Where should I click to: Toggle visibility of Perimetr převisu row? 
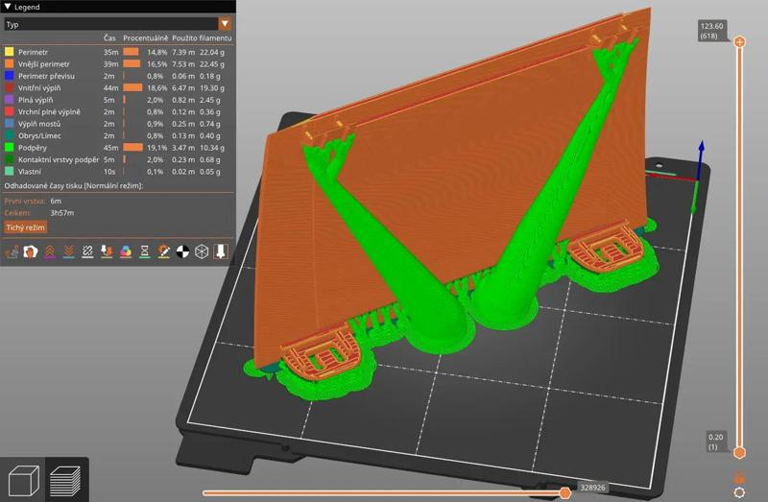(117, 76)
